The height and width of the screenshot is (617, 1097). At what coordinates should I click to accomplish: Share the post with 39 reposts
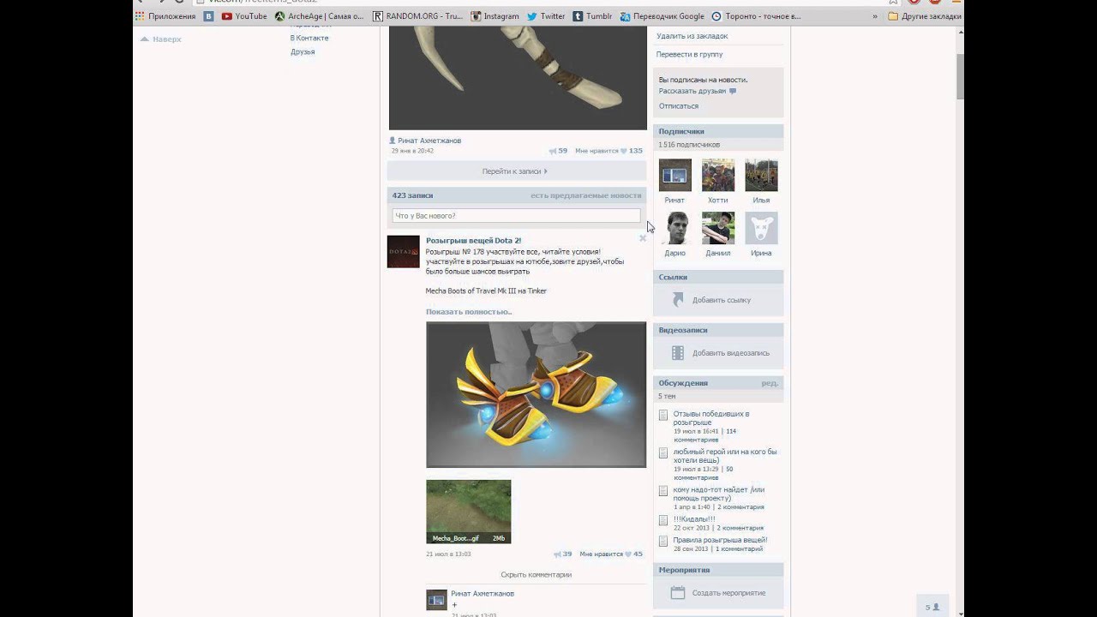tap(563, 554)
